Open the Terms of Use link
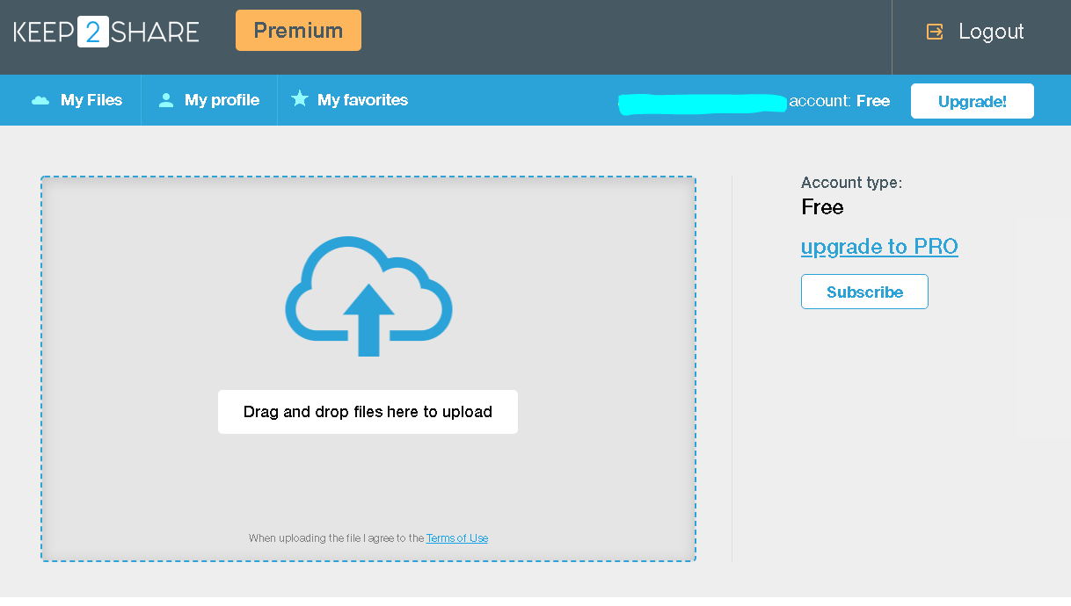 (456, 537)
